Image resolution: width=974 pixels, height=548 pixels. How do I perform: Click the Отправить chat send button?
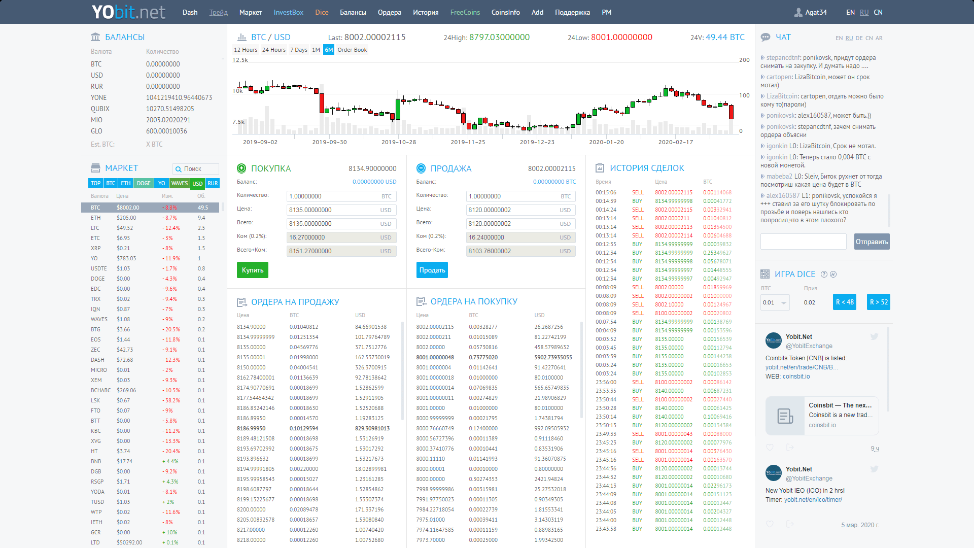point(872,242)
